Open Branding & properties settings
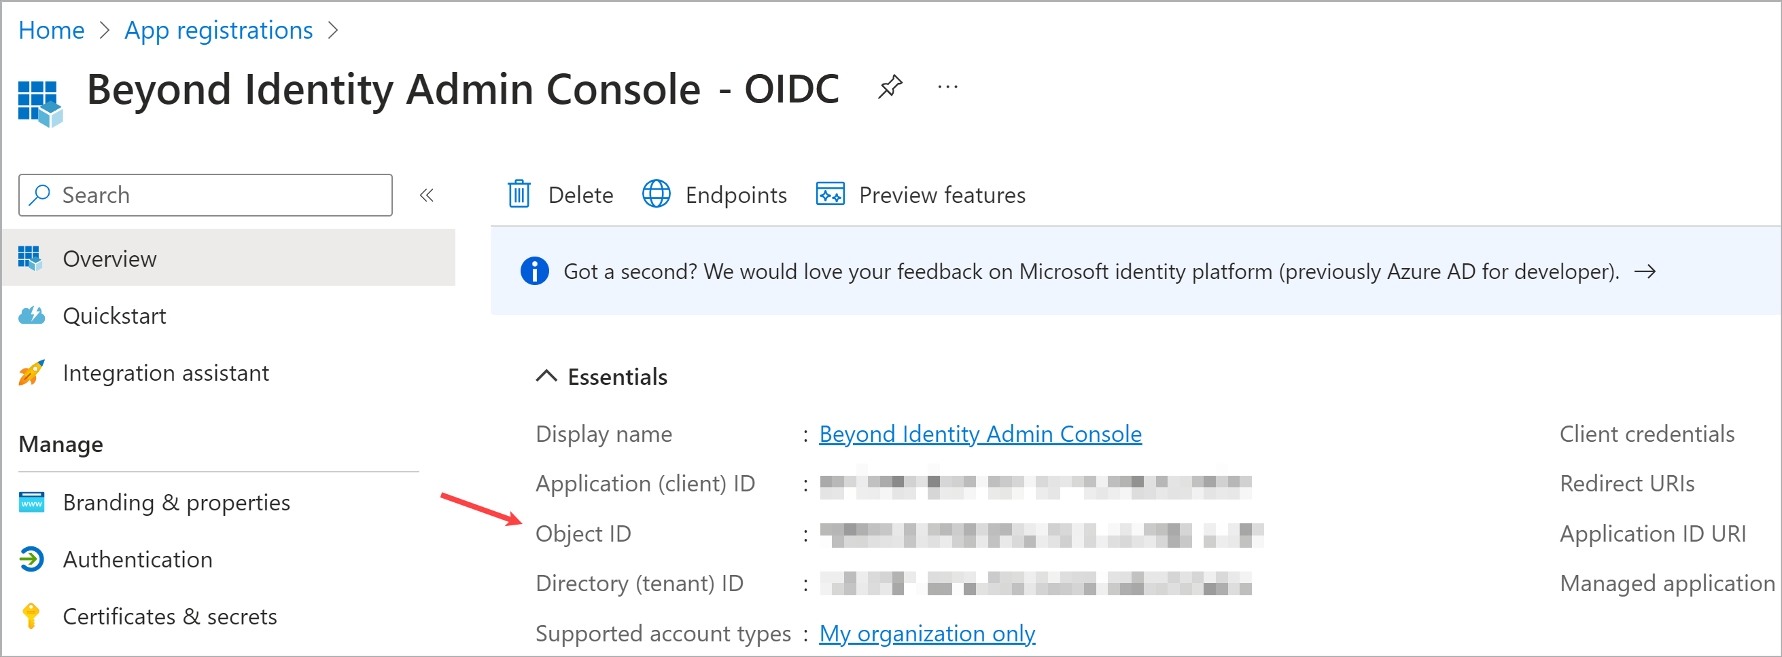The image size is (1782, 657). coord(176,502)
